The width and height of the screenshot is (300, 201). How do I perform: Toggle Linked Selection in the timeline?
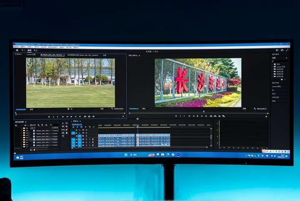tap(82, 127)
